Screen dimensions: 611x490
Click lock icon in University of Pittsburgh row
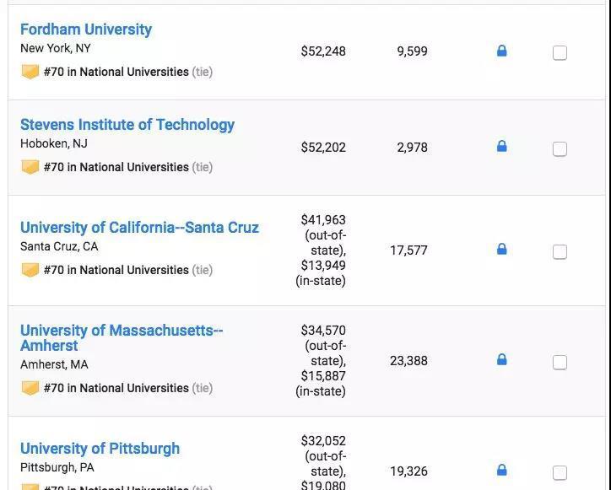point(502,470)
